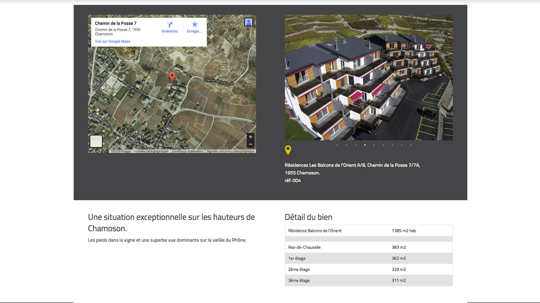Click the Google account avatar on map

tap(249, 22)
